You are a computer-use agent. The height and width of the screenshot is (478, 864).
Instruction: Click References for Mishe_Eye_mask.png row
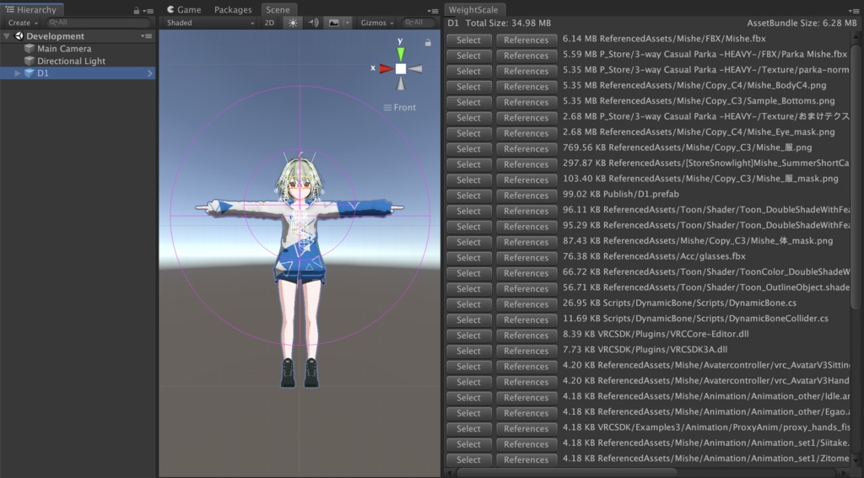526,133
